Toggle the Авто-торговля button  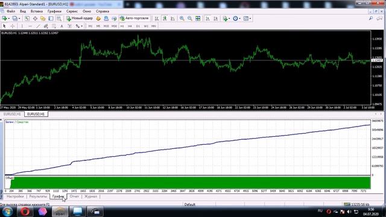pos(134,18)
